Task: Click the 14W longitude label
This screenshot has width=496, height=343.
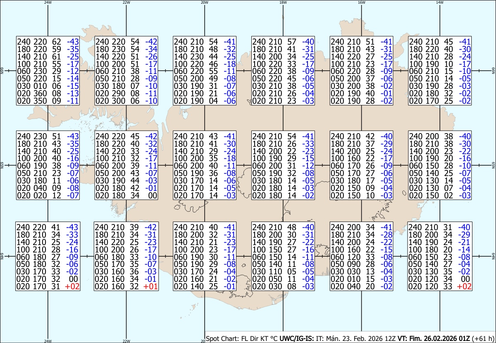Action: 440,2
